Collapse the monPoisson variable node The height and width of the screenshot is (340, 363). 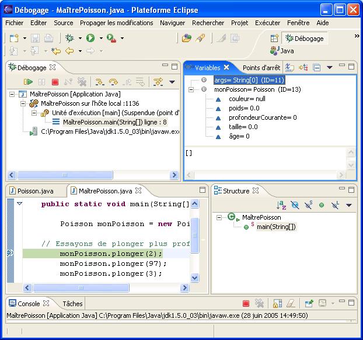coord(192,89)
